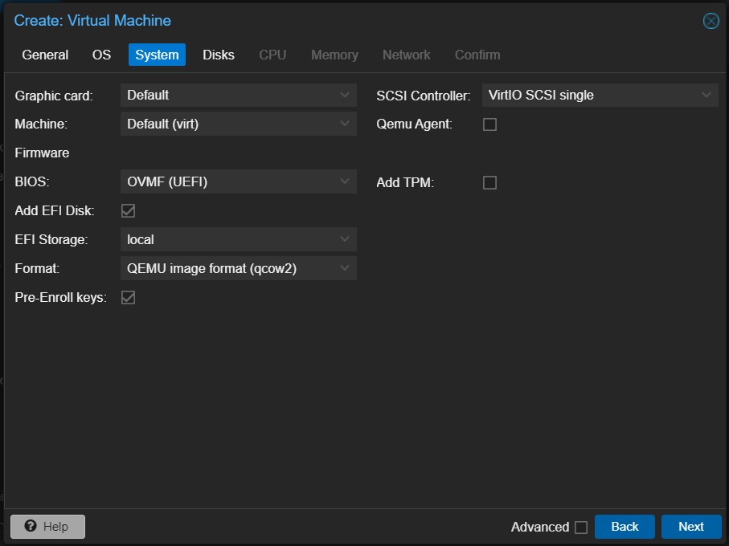
Task: Open the BIOS firmware dropdown
Action: [x=239, y=181]
